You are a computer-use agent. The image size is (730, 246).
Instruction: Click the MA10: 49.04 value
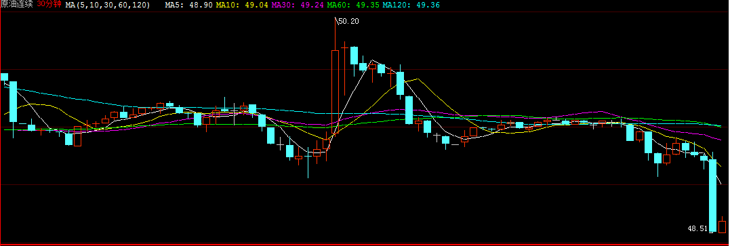241,5
